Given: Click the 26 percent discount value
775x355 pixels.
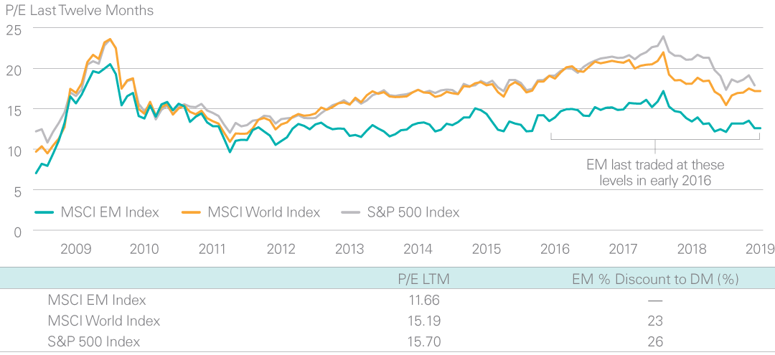Looking at the screenshot, I should click(x=655, y=341).
